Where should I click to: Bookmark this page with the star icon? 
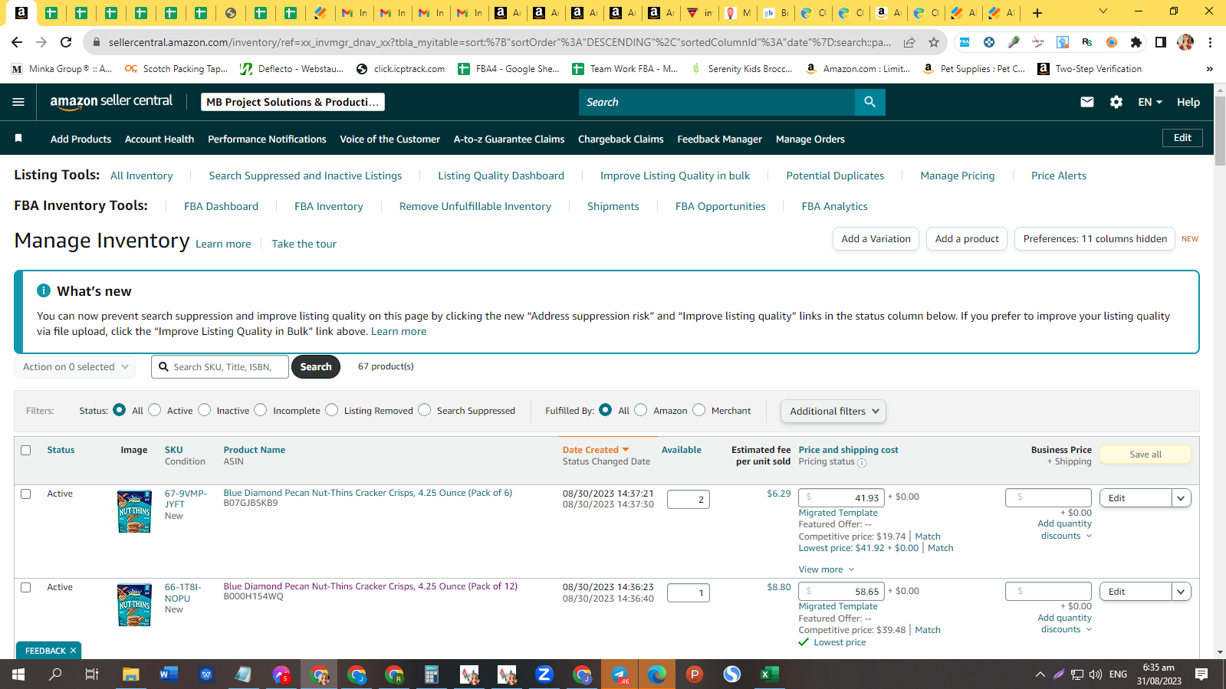934,42
